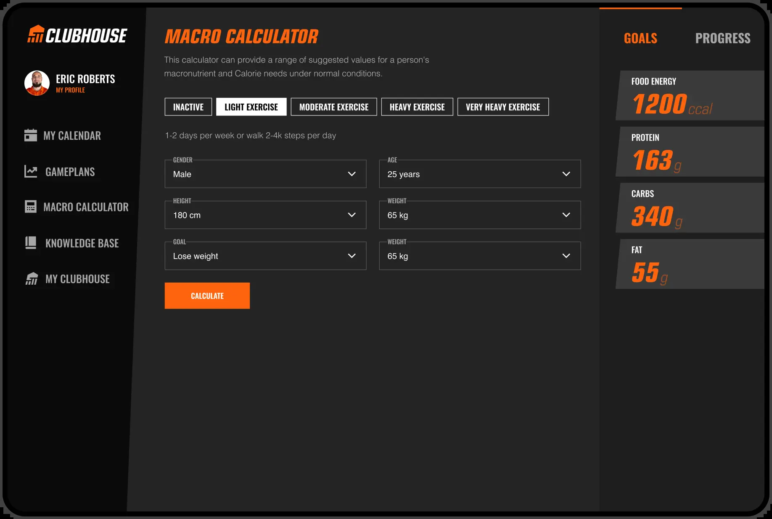The height and width of the screenshot is (519, 772).
Task: Open the My Profile link
Action: click(70, 90)
